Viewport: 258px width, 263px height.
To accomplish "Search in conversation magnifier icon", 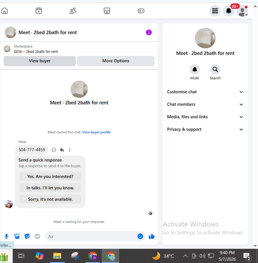I will (215, 69).
